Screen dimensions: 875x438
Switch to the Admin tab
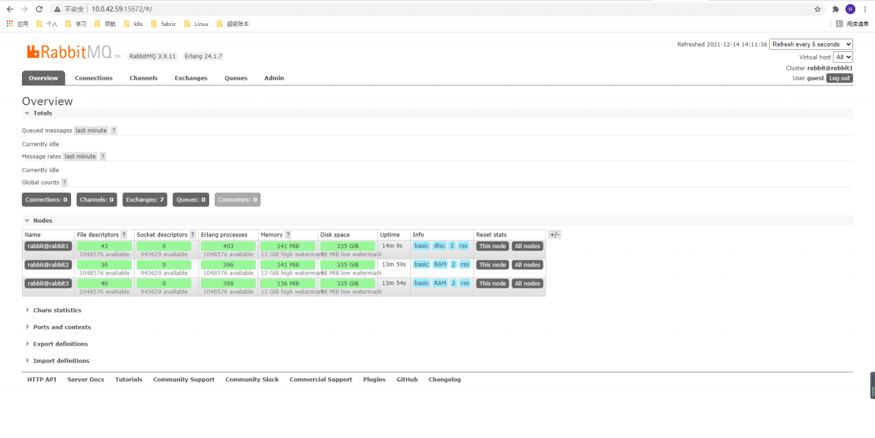point(274,78)
